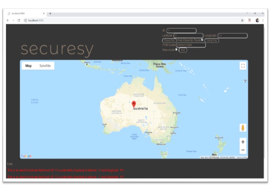270x192 pixels.
Task: Close the localhost:5000 tab
Action: (x=44, y=13)
